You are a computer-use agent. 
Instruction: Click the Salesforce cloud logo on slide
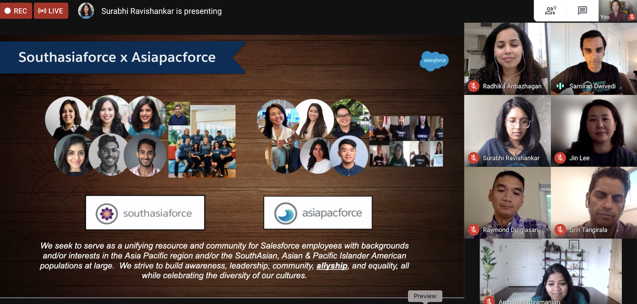pyautogui.click(x=435, y=61)
